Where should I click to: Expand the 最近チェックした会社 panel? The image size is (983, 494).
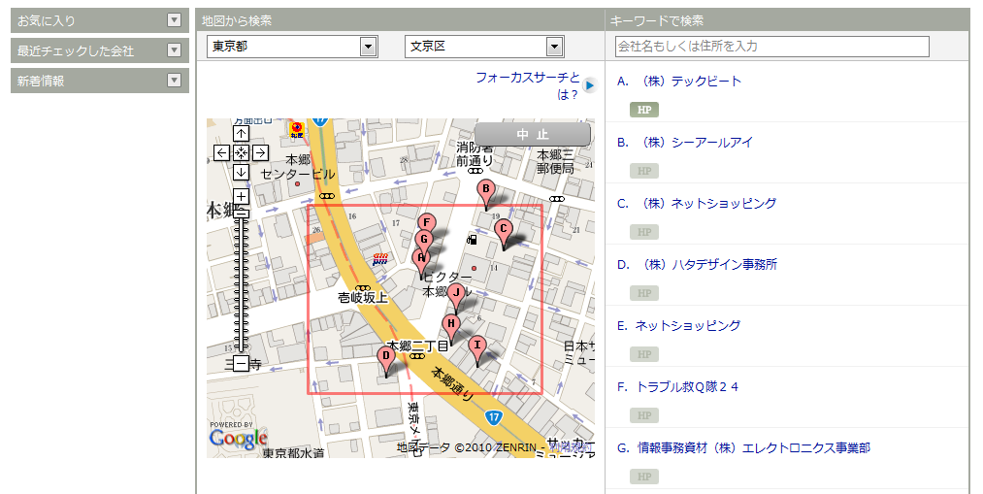[175, 50]
